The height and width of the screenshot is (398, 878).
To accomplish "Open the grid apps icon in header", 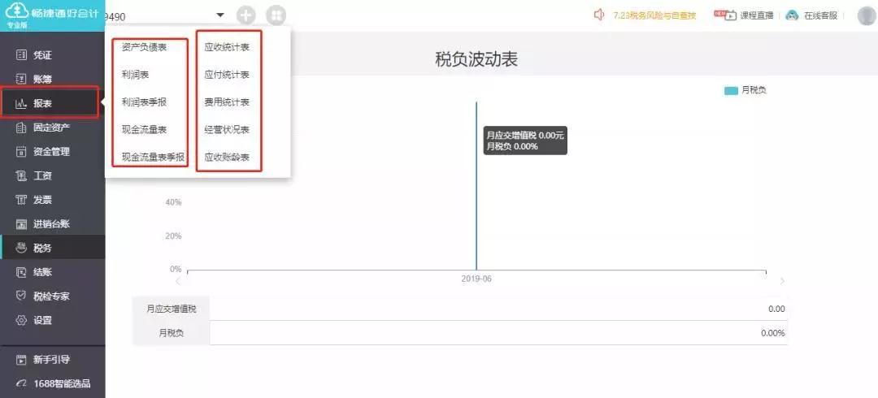I will [276, 15].
